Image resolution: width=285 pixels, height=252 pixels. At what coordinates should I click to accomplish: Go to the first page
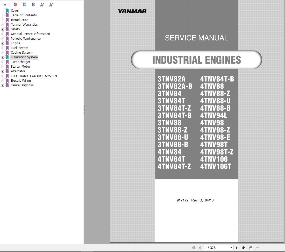(193, 248)
